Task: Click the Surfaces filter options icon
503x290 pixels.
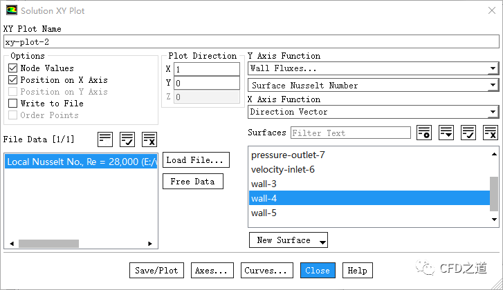Action: (x=424, y=133)
